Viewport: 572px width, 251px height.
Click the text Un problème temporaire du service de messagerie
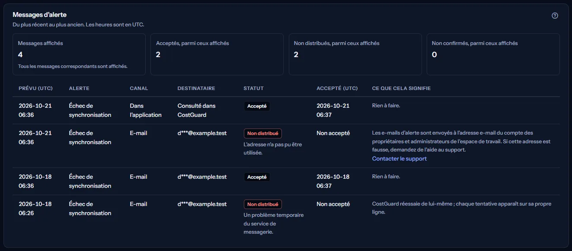point(274,223)
